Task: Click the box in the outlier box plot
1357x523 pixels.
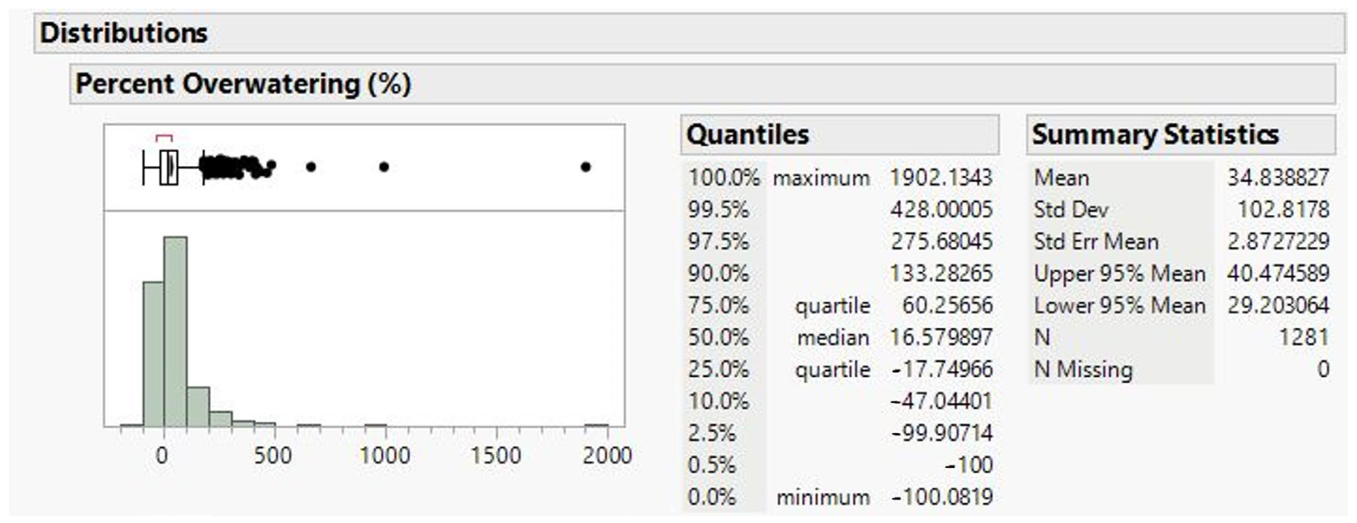Action: [x=169, y=167]
